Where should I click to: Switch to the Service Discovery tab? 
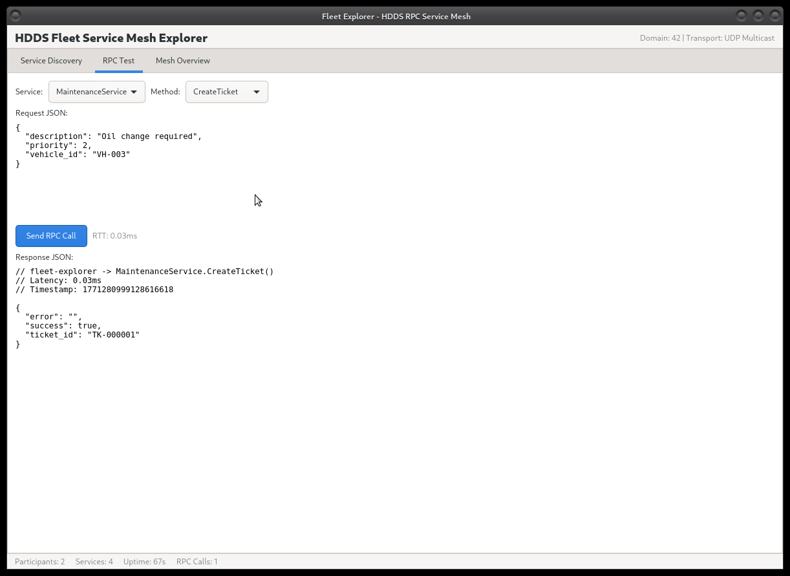pos(51,60)
